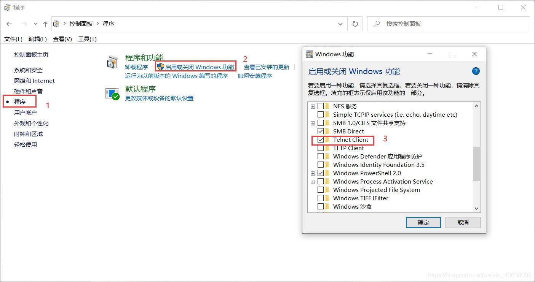Expand SMB 1.0/CIFS 文件共享支持 node
The width and height of the screenshot is (535, 282).
(313, 123)
